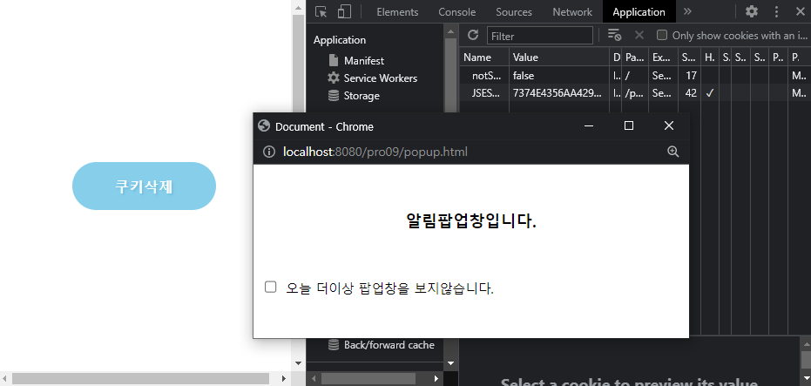Show more DevTools tabs chevron
811x386 pixels.
point(687,12)
